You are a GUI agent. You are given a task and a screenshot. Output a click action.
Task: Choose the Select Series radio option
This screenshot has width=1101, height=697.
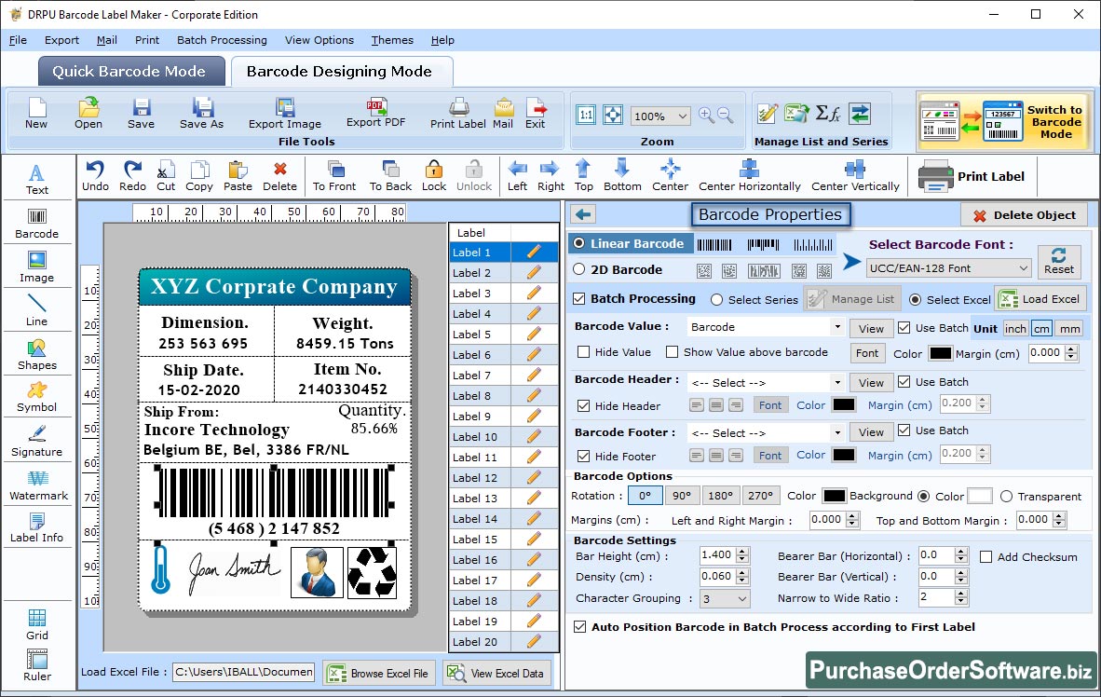pos(716,300)
